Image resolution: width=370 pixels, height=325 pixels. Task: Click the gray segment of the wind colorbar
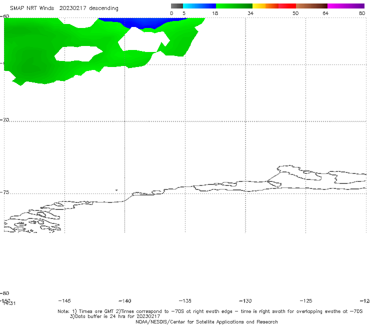click(x=176, y=6)
